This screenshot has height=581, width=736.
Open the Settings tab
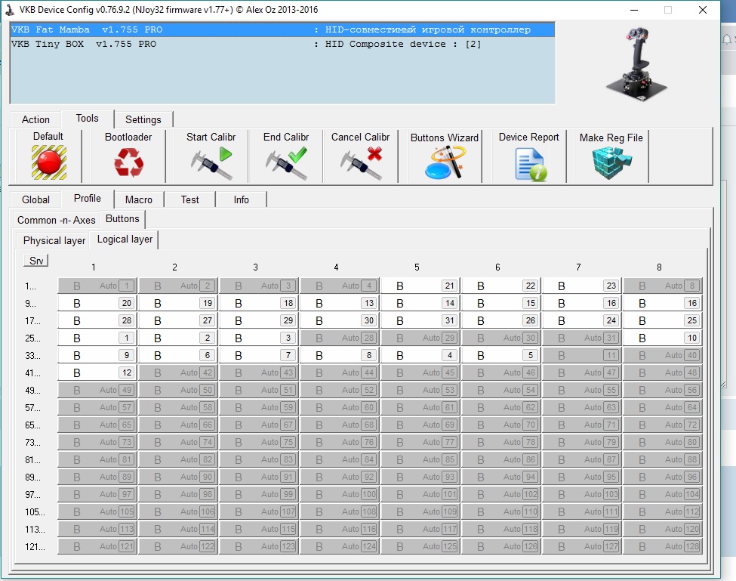point(143,119)
